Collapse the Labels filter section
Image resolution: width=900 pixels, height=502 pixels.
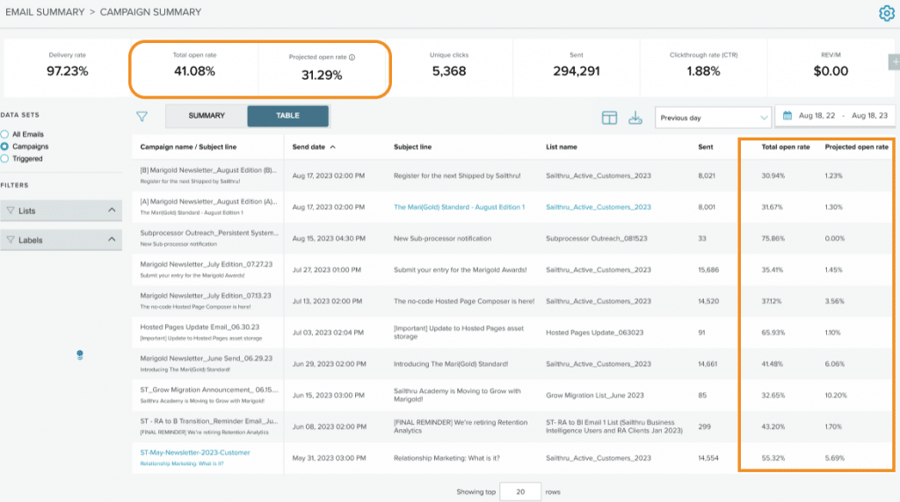tap(112, 240)
